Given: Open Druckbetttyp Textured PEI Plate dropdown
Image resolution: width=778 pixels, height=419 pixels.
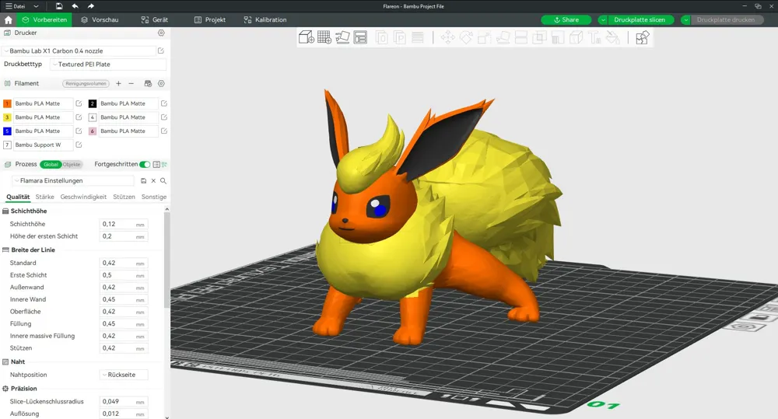Looking at the screenshot, I should tap(108, 64).
